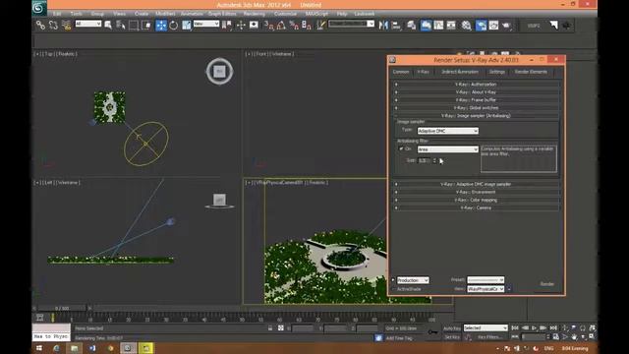Open the Preset dropdown in Render Setup

pos(486,279)
